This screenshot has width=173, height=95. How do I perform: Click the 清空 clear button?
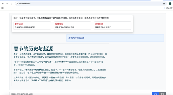162,93
